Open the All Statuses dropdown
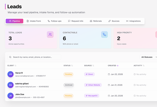 coord(148,57)
